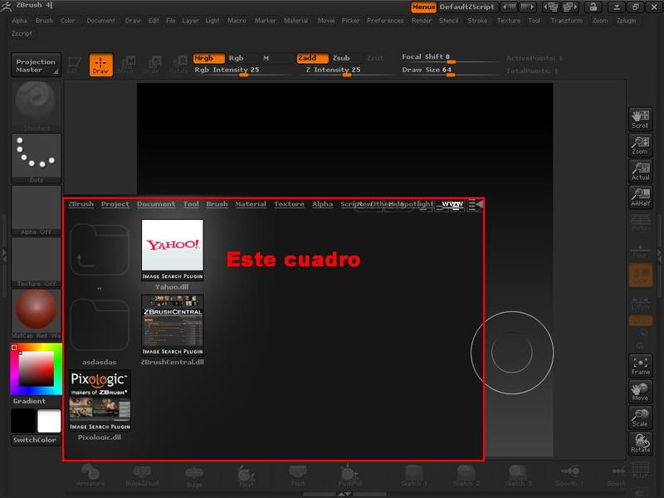Click the SwitchColor button
This screenshot has width=664, height=498.
tap(36, 440)
